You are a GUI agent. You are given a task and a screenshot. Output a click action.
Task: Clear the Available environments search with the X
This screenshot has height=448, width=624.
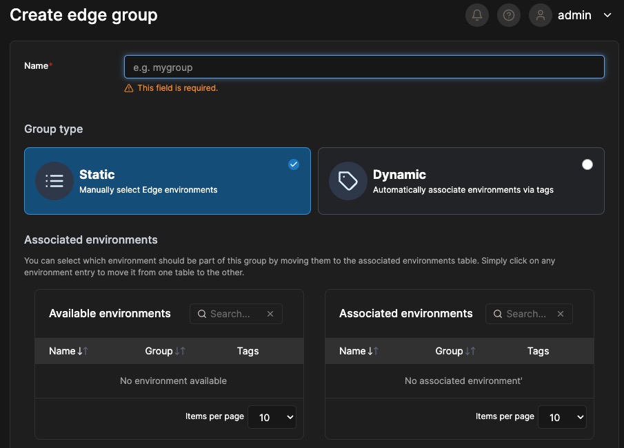pos(270,313)
